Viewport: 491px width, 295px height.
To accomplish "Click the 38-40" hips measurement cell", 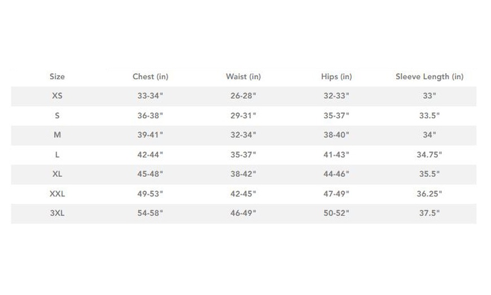I will click(336, 135).
